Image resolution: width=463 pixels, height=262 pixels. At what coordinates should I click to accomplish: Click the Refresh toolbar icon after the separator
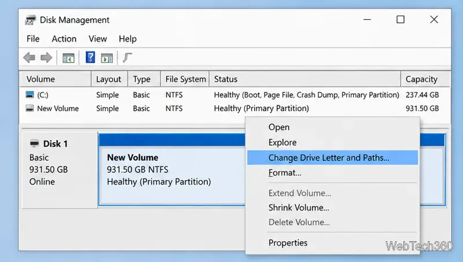click(127, 57)
